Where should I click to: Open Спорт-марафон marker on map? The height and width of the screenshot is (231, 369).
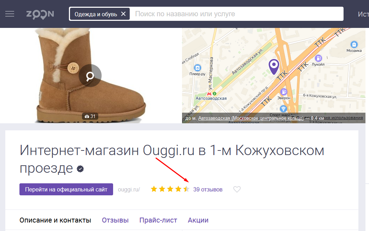tap(283, 108)
